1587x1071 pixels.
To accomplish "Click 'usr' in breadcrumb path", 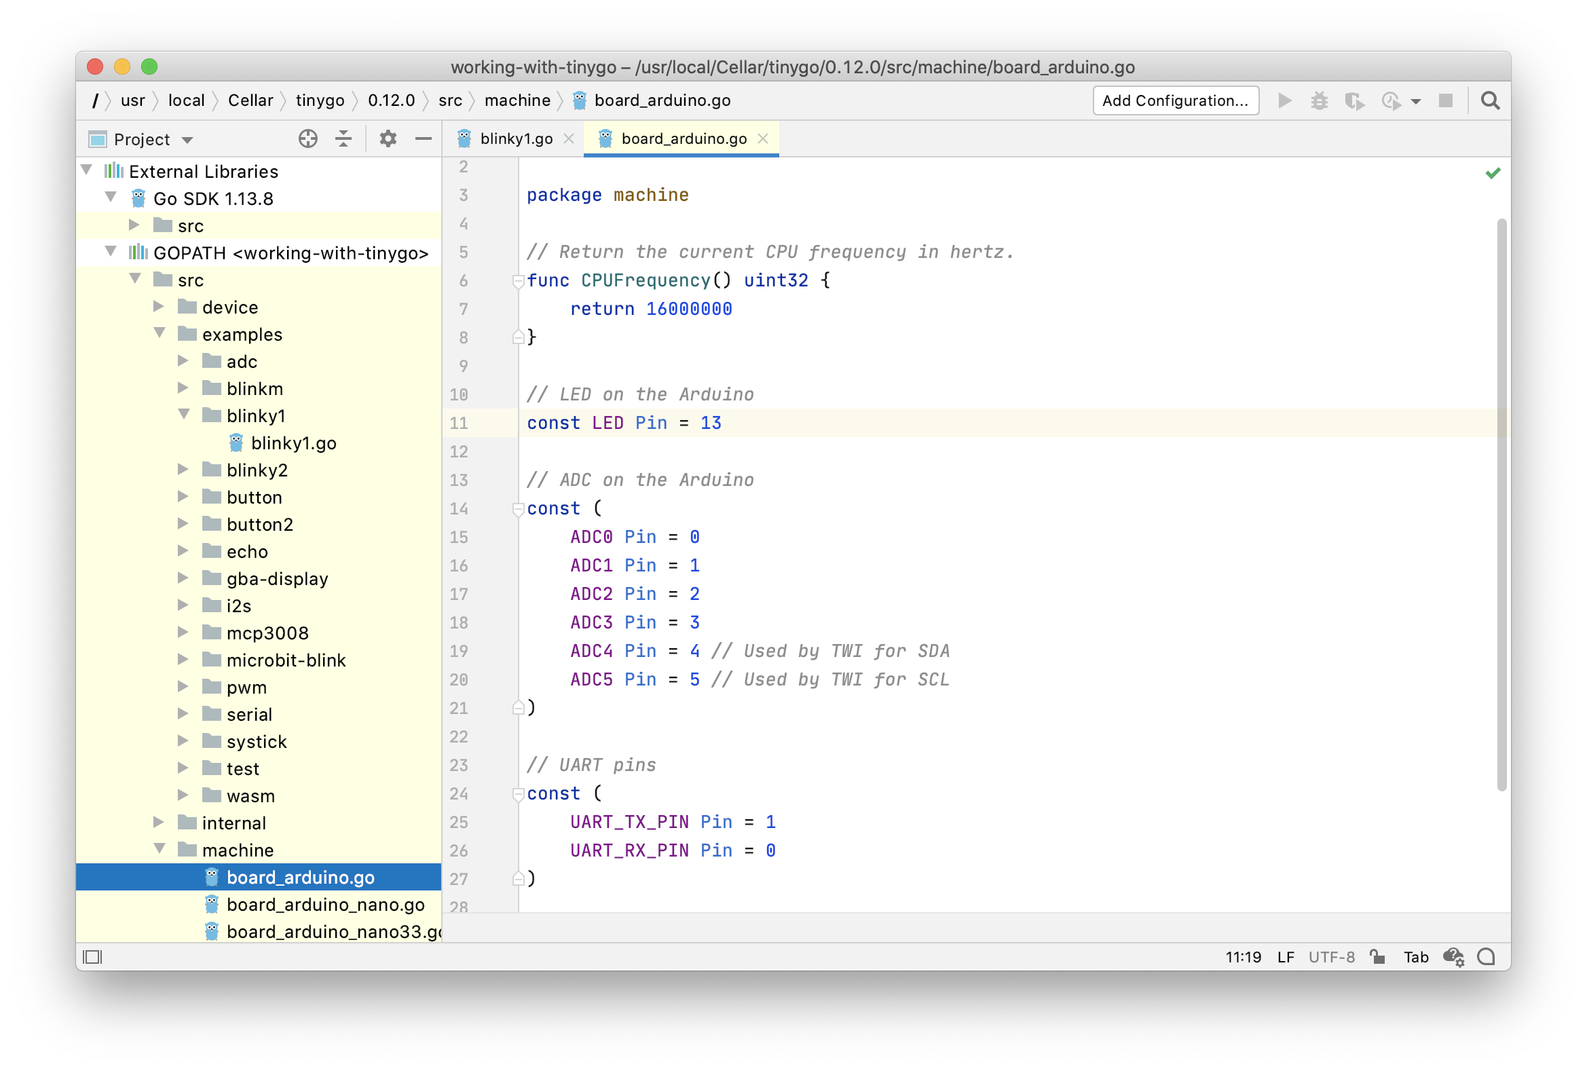I will tap(132, 100).
